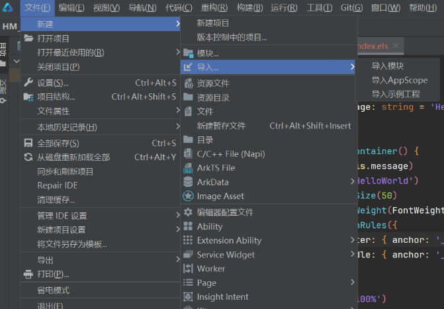The width and height of the screenshot is (444, 309).
Task: Open the 运行(R) menu
Action: click(284, 8)
